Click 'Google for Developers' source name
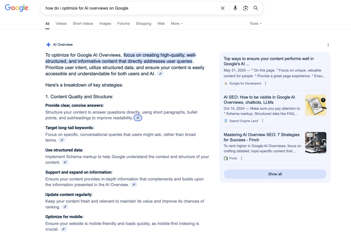351x234 pixels. (245, 83)
